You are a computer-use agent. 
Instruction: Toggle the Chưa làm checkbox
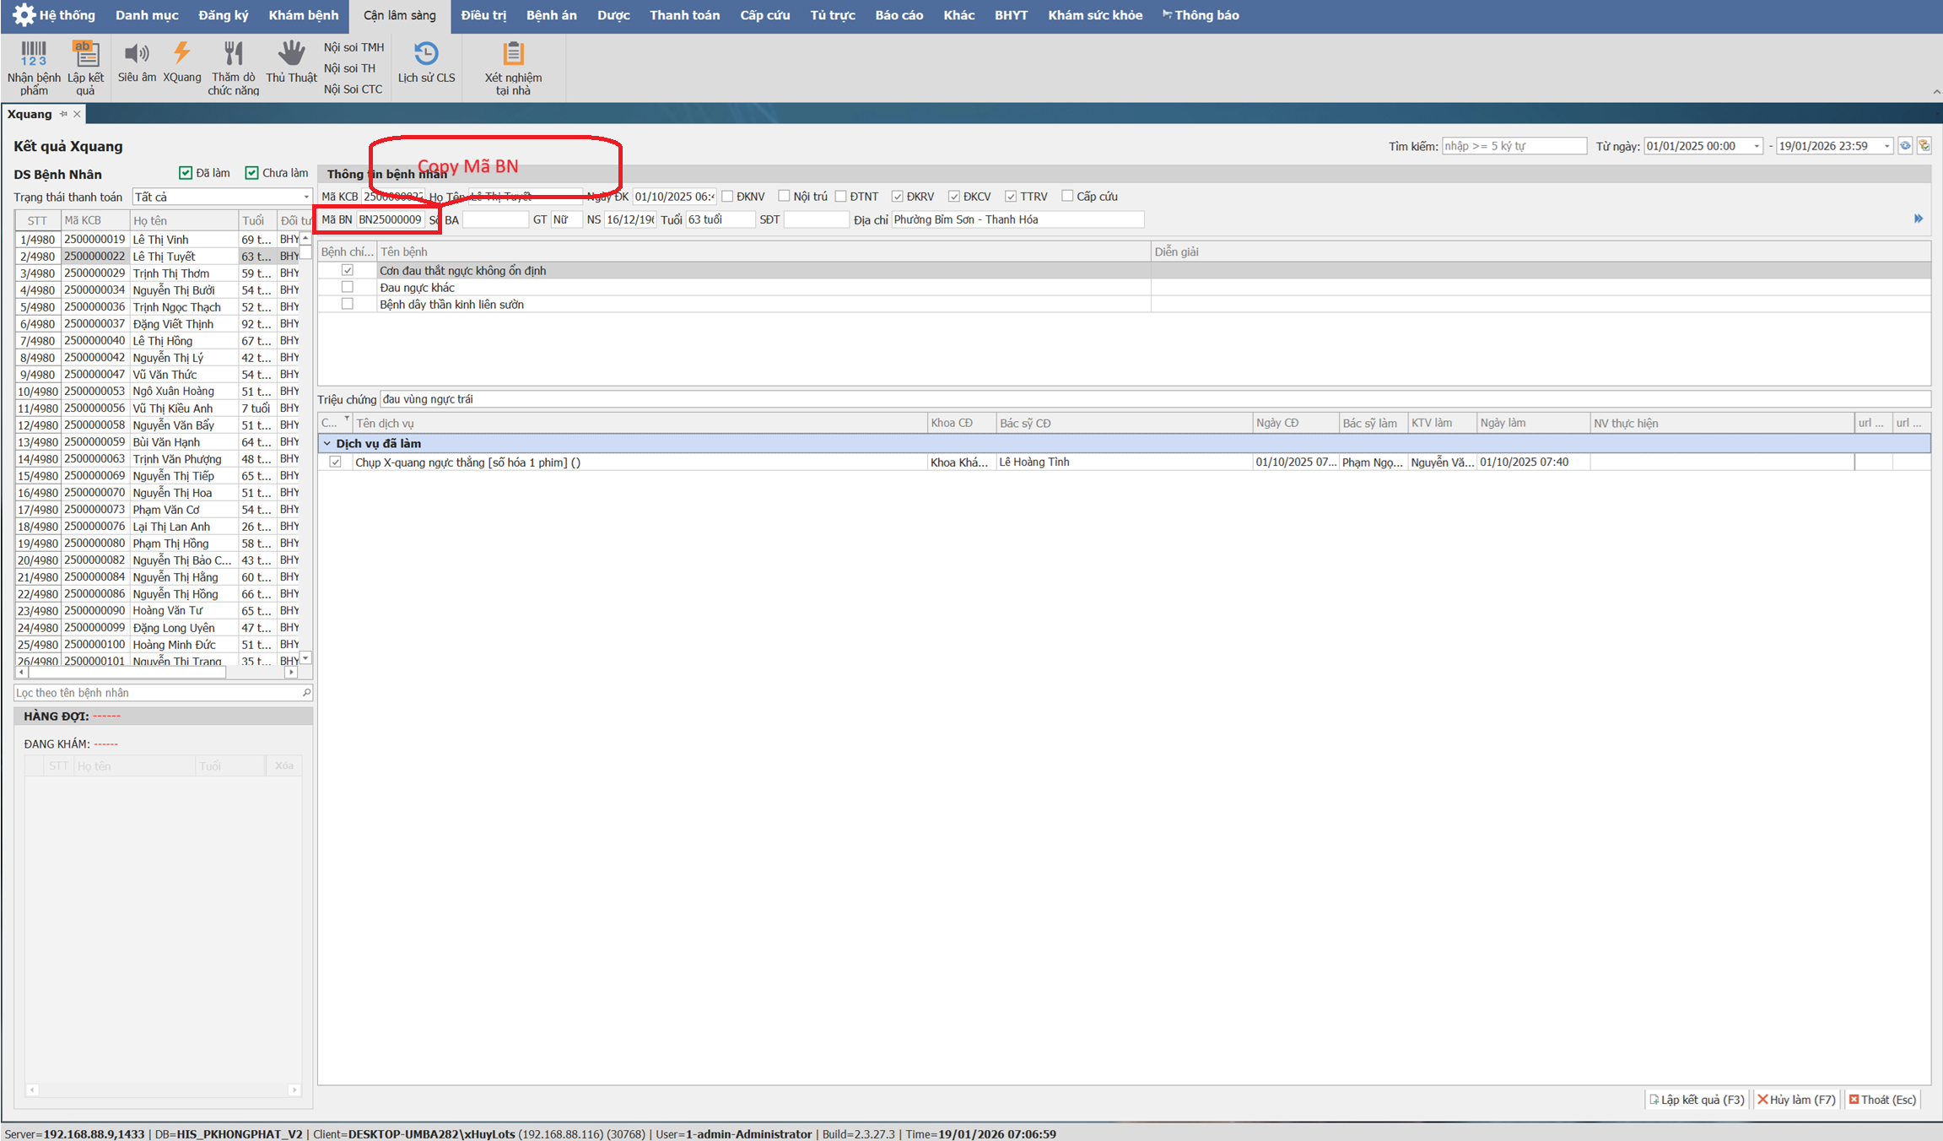pyautogui.click(x=251, y=173)
